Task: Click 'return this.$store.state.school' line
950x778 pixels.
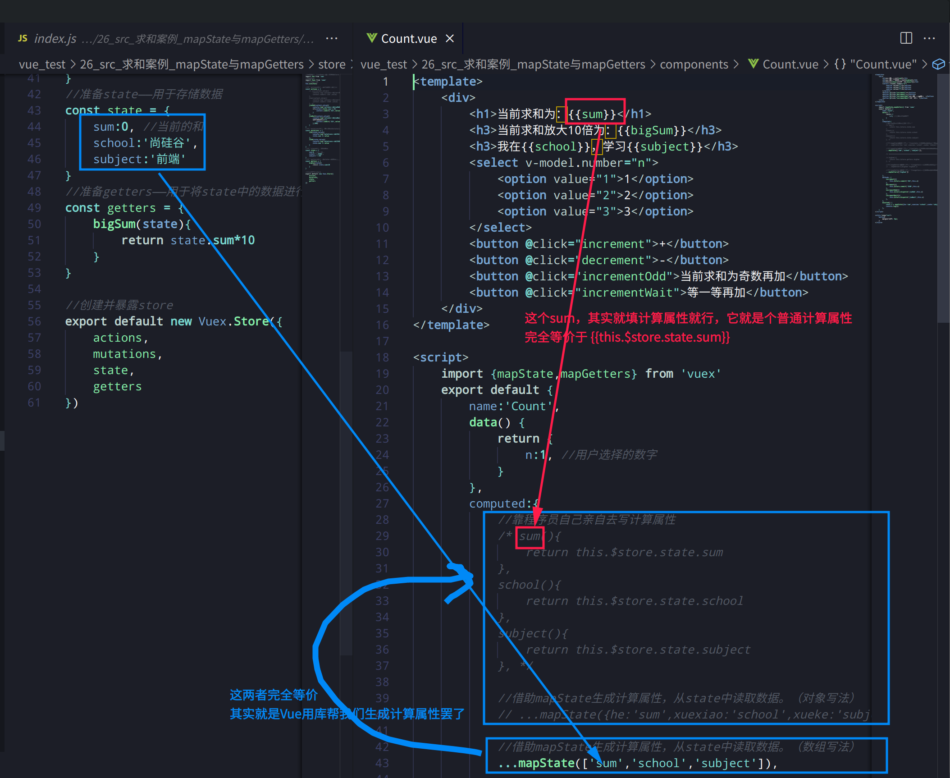Action: point(635,601)
